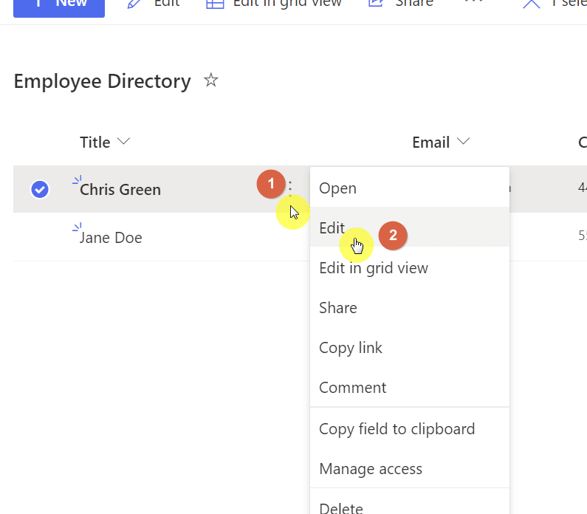Click the Employee Directory list title
This screenshot has width=587, height=514.
(x=102, y=81)
